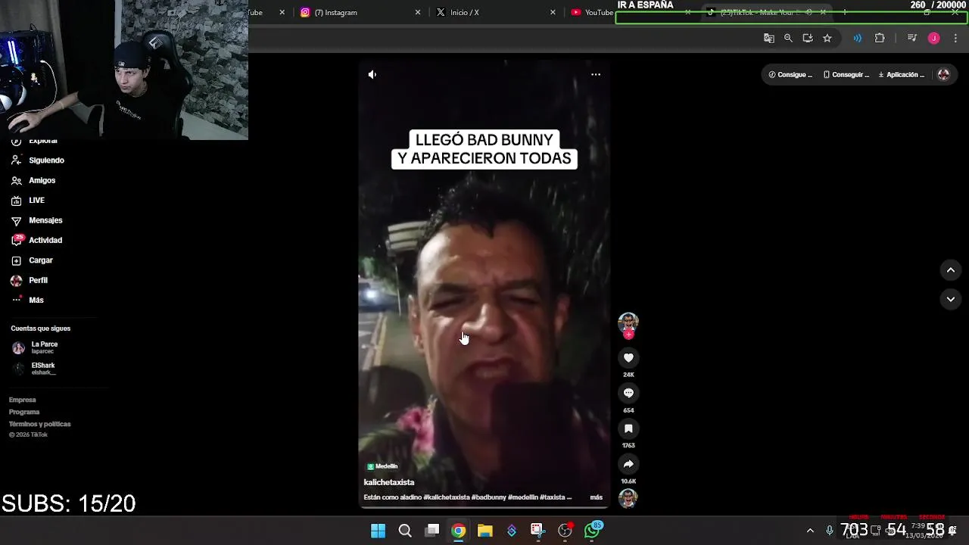Open kalichetaxista username link
969x545 pixels.
pyautogui.click(x=389, y=482)
